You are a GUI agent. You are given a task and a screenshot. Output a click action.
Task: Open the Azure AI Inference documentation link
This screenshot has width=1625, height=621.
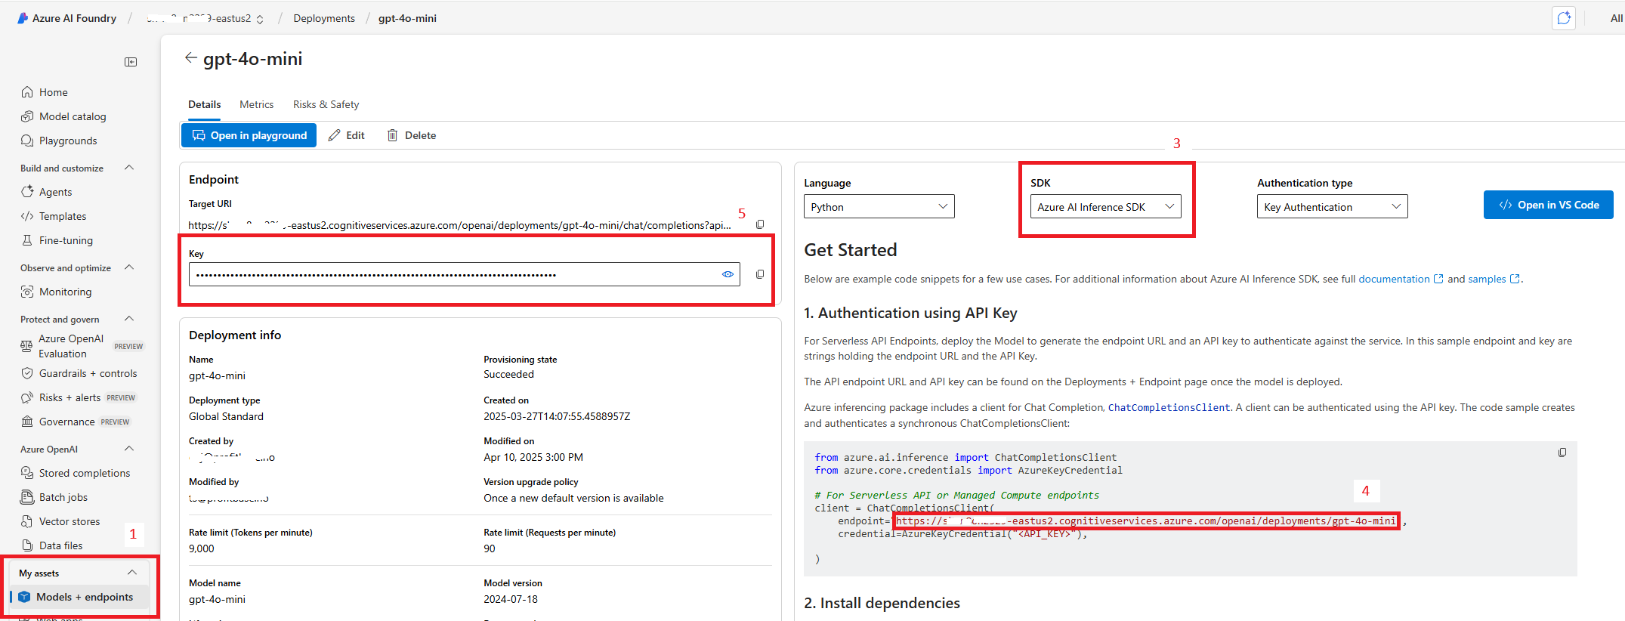1394,279
